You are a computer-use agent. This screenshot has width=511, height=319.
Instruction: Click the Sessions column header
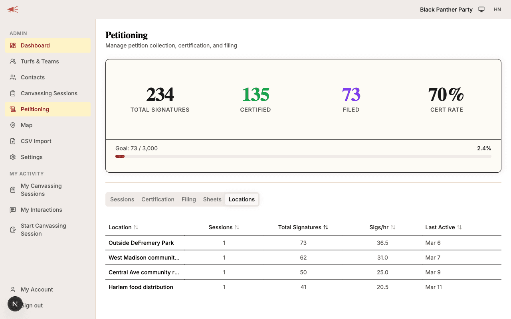[x=224, y=227]
